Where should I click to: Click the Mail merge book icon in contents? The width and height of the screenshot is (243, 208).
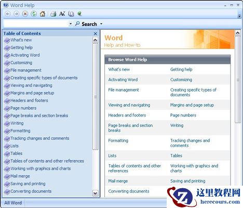point(7,176)
